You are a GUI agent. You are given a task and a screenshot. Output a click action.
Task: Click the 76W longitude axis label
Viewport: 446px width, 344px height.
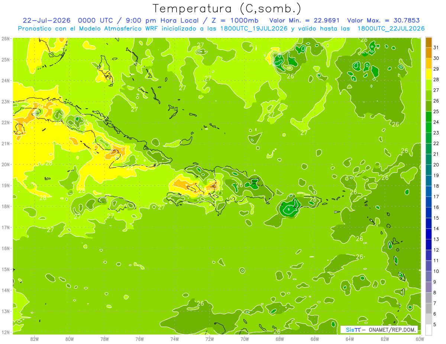click(140, 339)
